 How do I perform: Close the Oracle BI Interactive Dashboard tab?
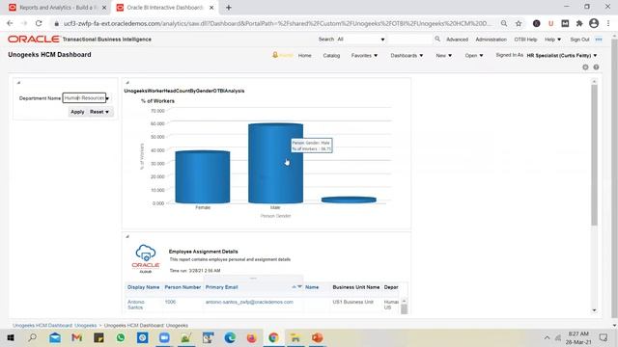(211, 8)
